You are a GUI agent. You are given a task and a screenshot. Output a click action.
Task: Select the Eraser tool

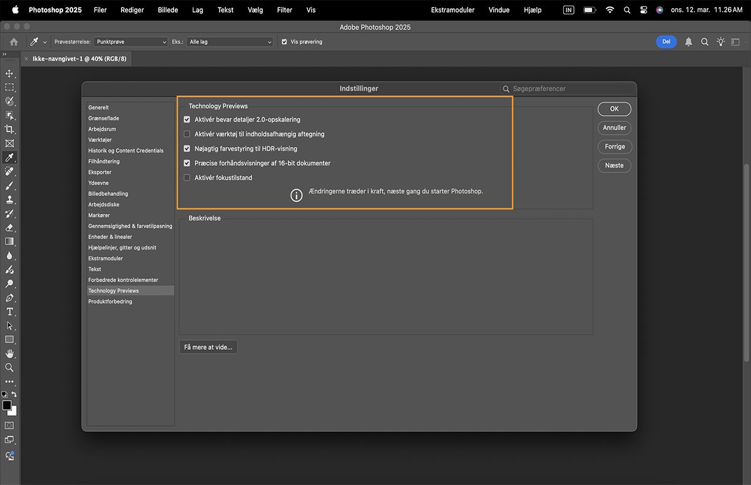coord(9,228)
